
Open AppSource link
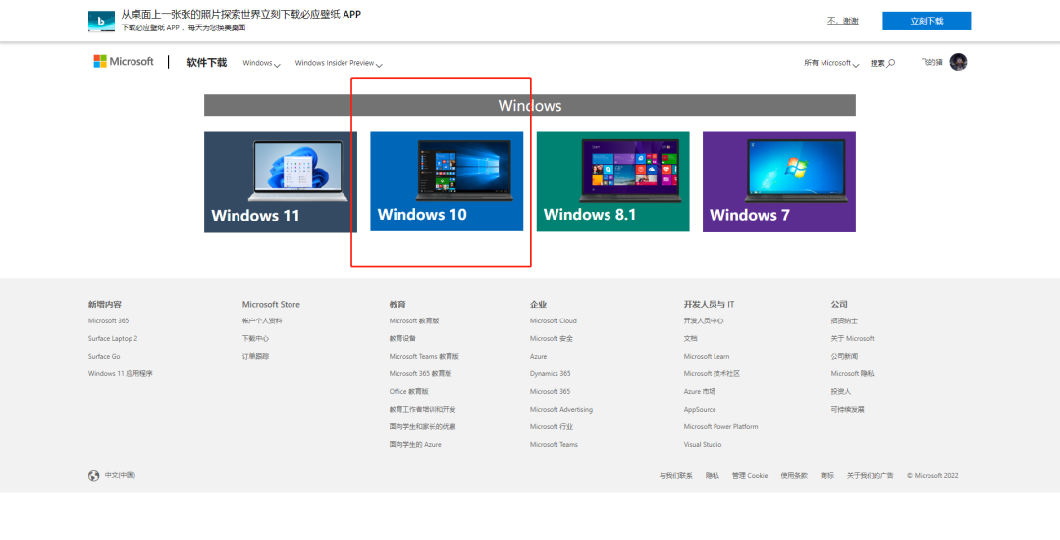coord(700,409)
